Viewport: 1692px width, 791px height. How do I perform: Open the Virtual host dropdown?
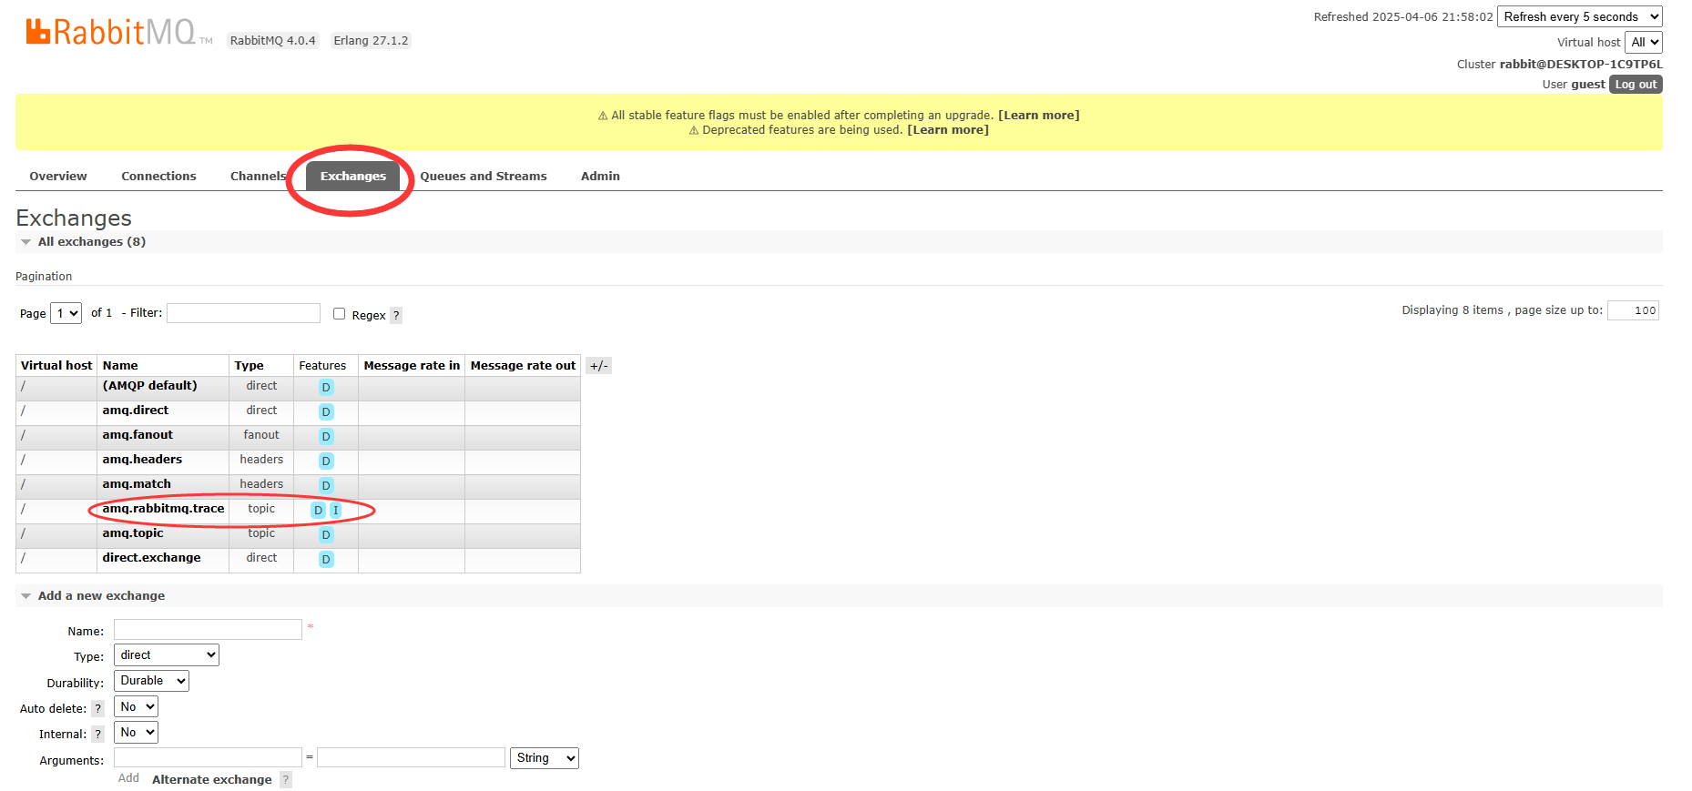click(x=1644, y=42)
